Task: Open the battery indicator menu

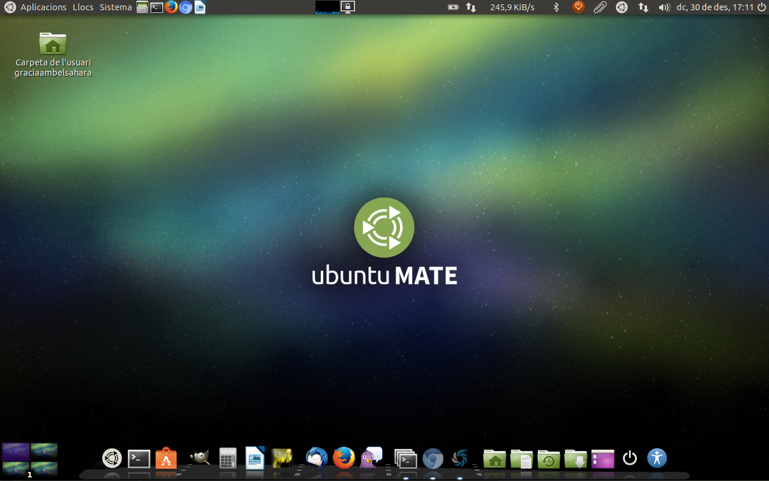Action: pos(454,7)
